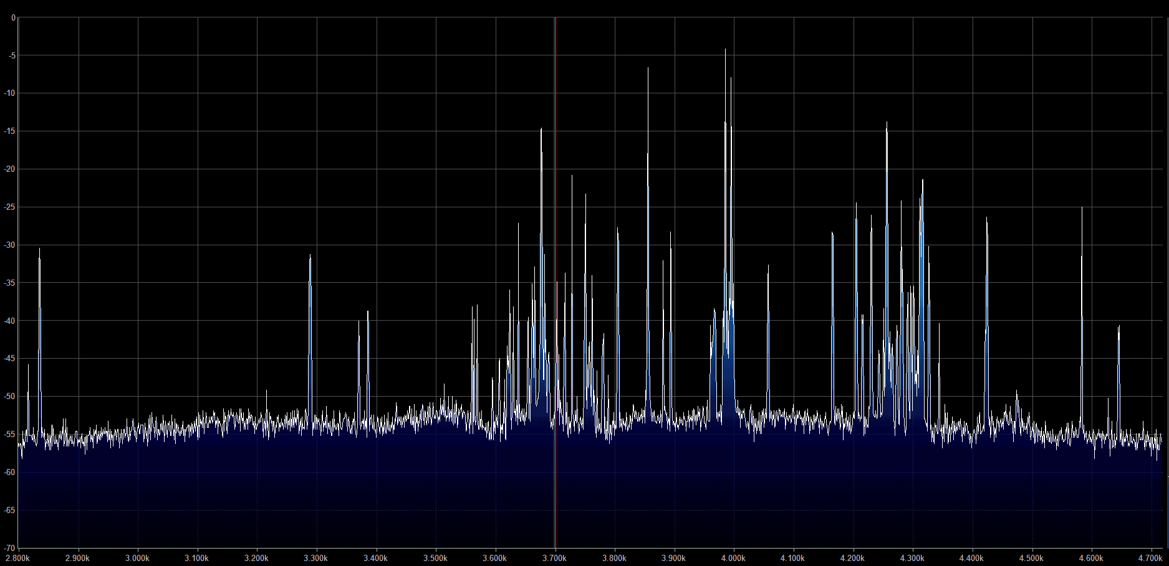Click the 3.100k frequency axis label
This screenshot has width=1169, height=566.
(x=197, y=559)
